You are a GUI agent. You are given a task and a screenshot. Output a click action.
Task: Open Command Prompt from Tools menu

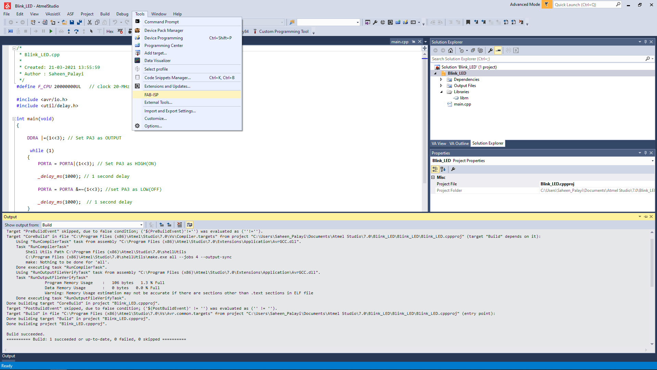pyautogui.click(x=187, y=22)
